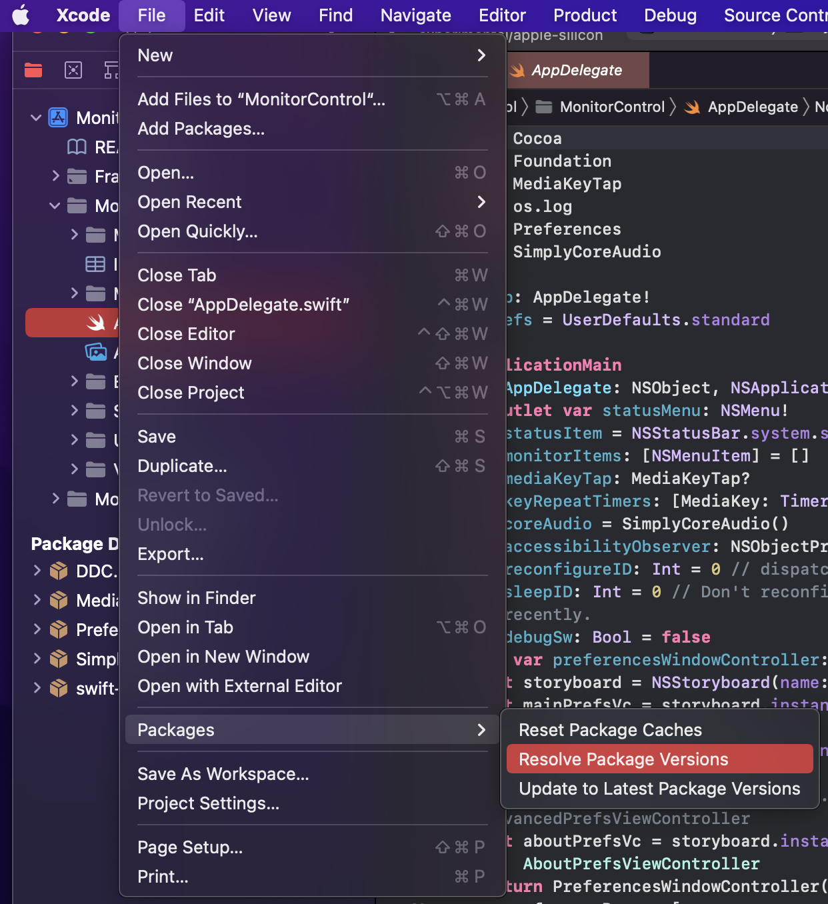Choose Close Editor
The width and height of the screenshot is (828, 904).
[x=312, y=334]
